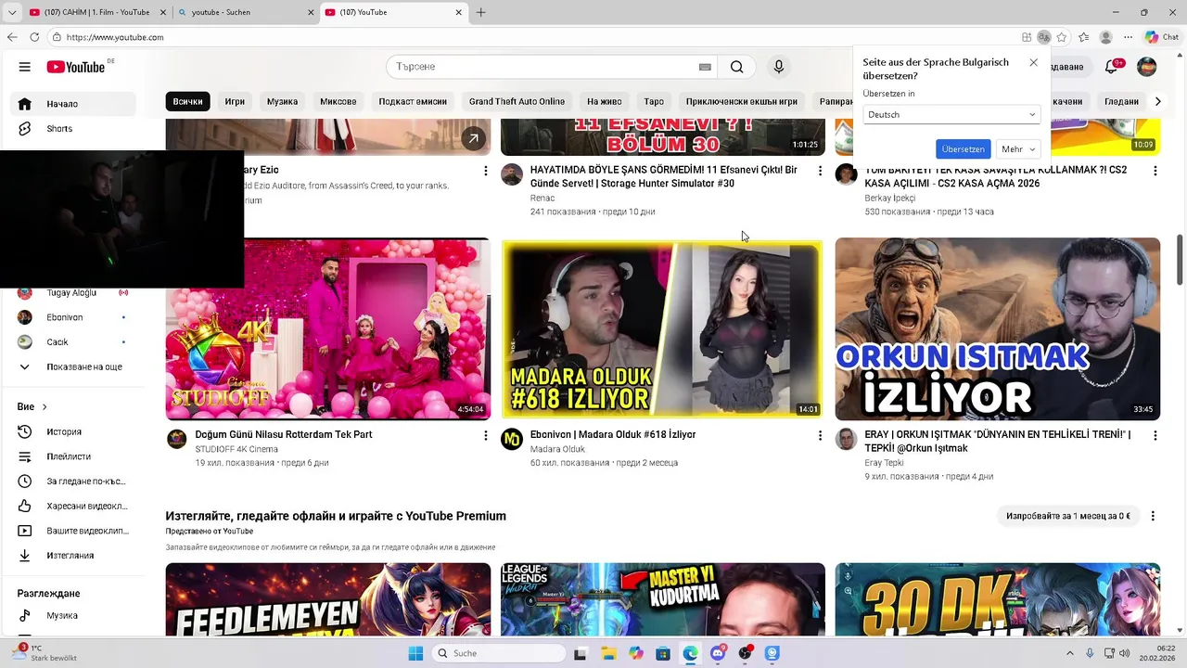This screenshot has width=1187, height=668.
Task: Open the Edge profile icon
Action: (1105, 37)
